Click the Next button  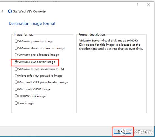pyautogui.click(x=123, y=131)
